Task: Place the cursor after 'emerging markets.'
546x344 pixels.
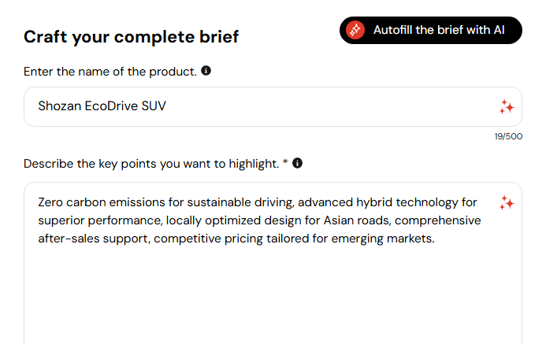Action: pos(435,239)
